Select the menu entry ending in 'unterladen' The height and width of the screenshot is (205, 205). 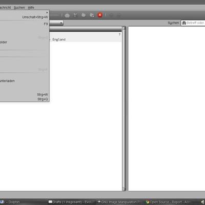[24, 81]
